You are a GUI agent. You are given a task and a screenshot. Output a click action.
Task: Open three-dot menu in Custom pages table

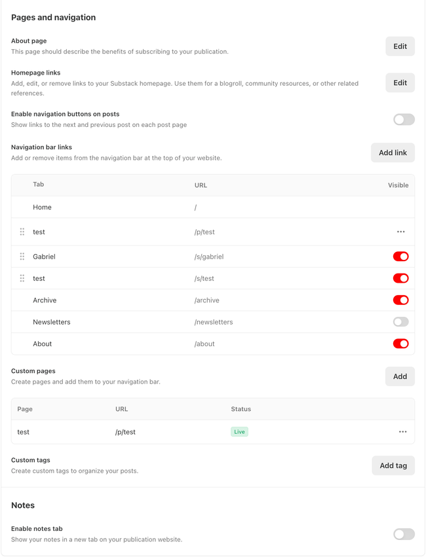coord(402,432)
